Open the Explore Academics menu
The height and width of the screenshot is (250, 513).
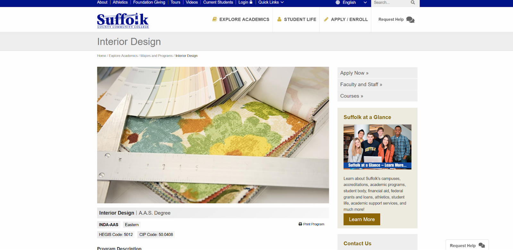point(241,19)
